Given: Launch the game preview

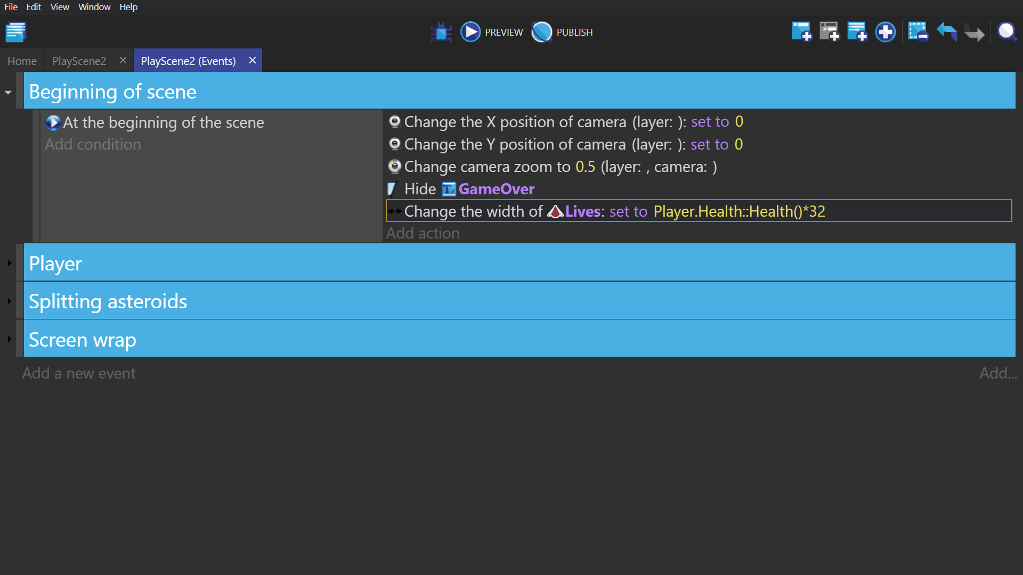Looking at the screenshot, I should tap(492, 32).
